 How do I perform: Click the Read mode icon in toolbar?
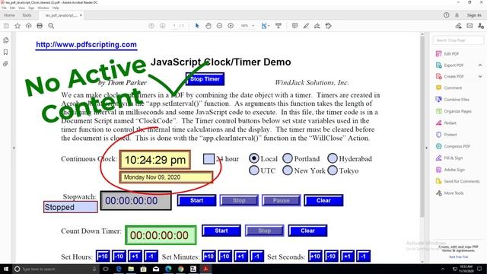point(279,26)
